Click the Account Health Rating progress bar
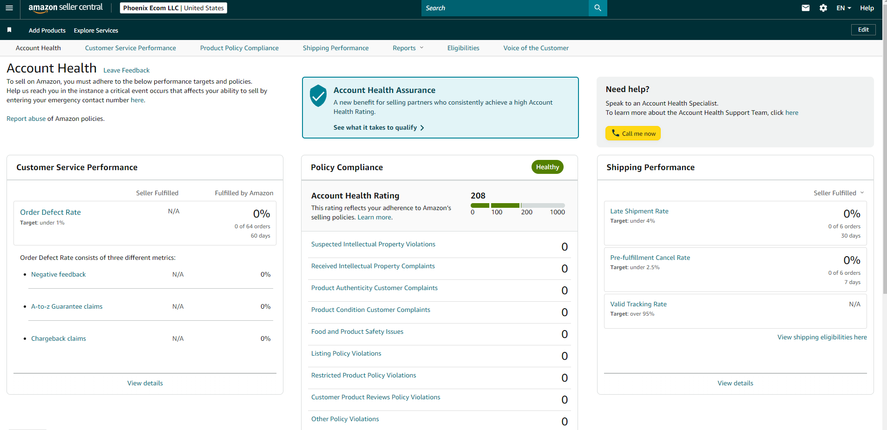Screen dimensions: 887x430 518,205
